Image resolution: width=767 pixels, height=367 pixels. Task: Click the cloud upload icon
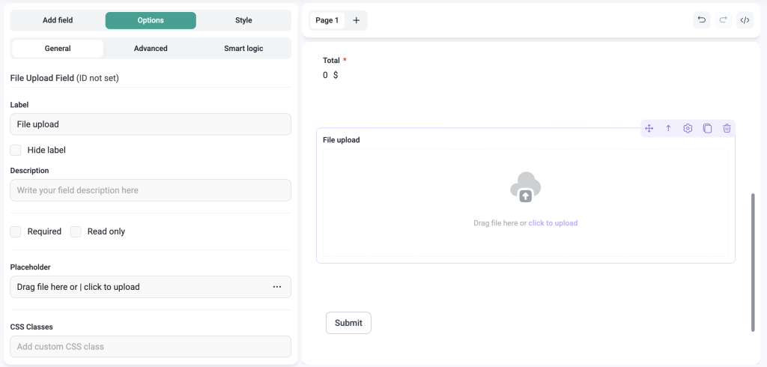tap(525, 187)
